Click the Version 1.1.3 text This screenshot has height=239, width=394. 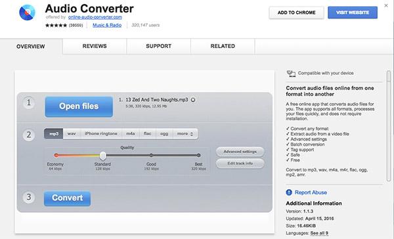click(x=299, y=211)
